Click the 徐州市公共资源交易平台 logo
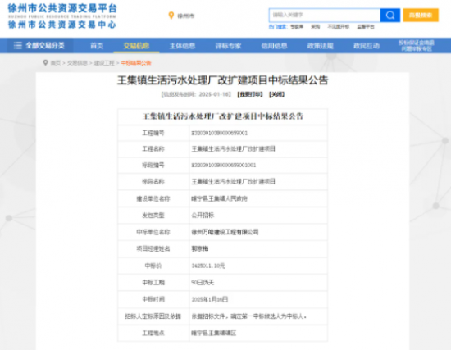Image resolution: width=451 pixels, height=350 pixels. 62,16
